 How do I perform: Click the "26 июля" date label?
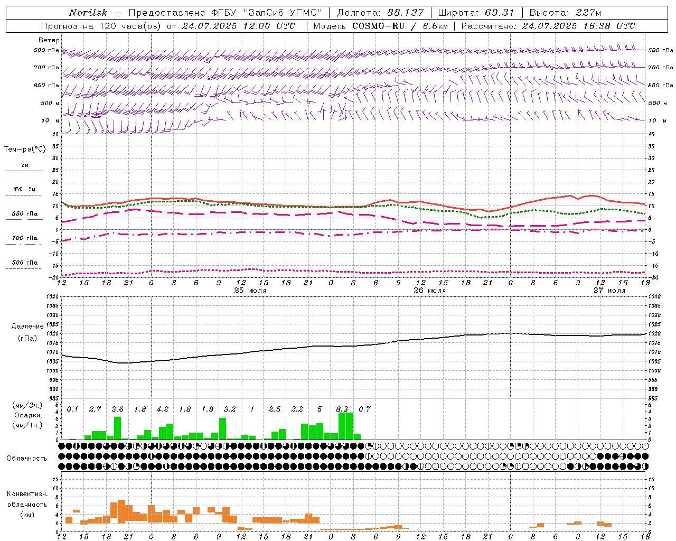coord(430,291)
